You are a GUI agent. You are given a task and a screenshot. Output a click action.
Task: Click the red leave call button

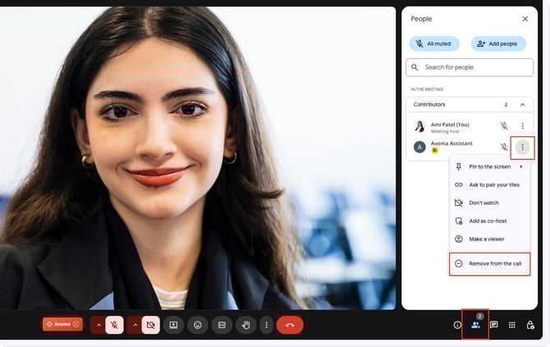click(x=290, y=325)
